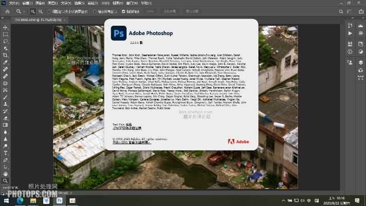Viewport: 366px width, 206px height.
Task: Enable zoom all windows checkbox
Action: [95, 11]
